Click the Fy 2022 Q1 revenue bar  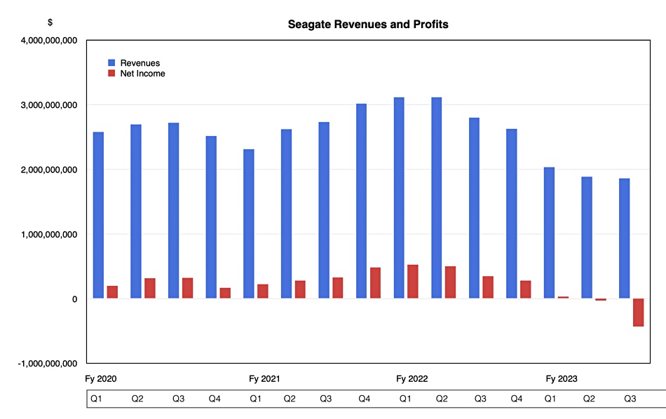(x=399, y=198)
